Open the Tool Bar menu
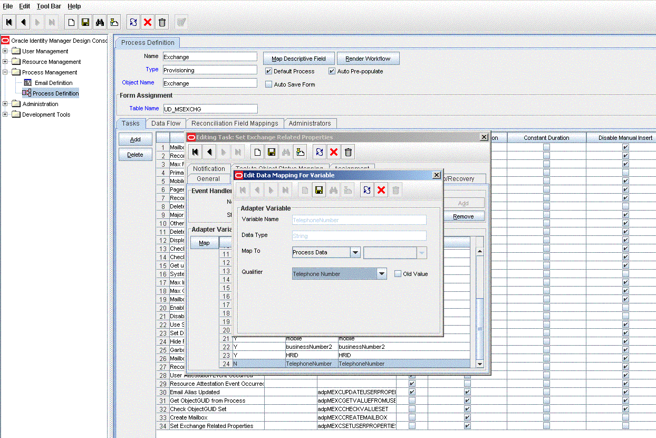656x438 pixels. pos(49,6)
